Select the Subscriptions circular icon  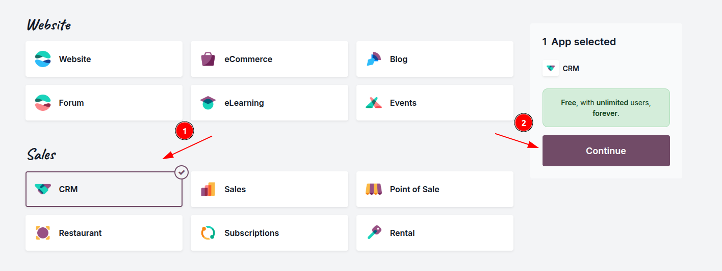pyautogui.click(x=208, y=233)
